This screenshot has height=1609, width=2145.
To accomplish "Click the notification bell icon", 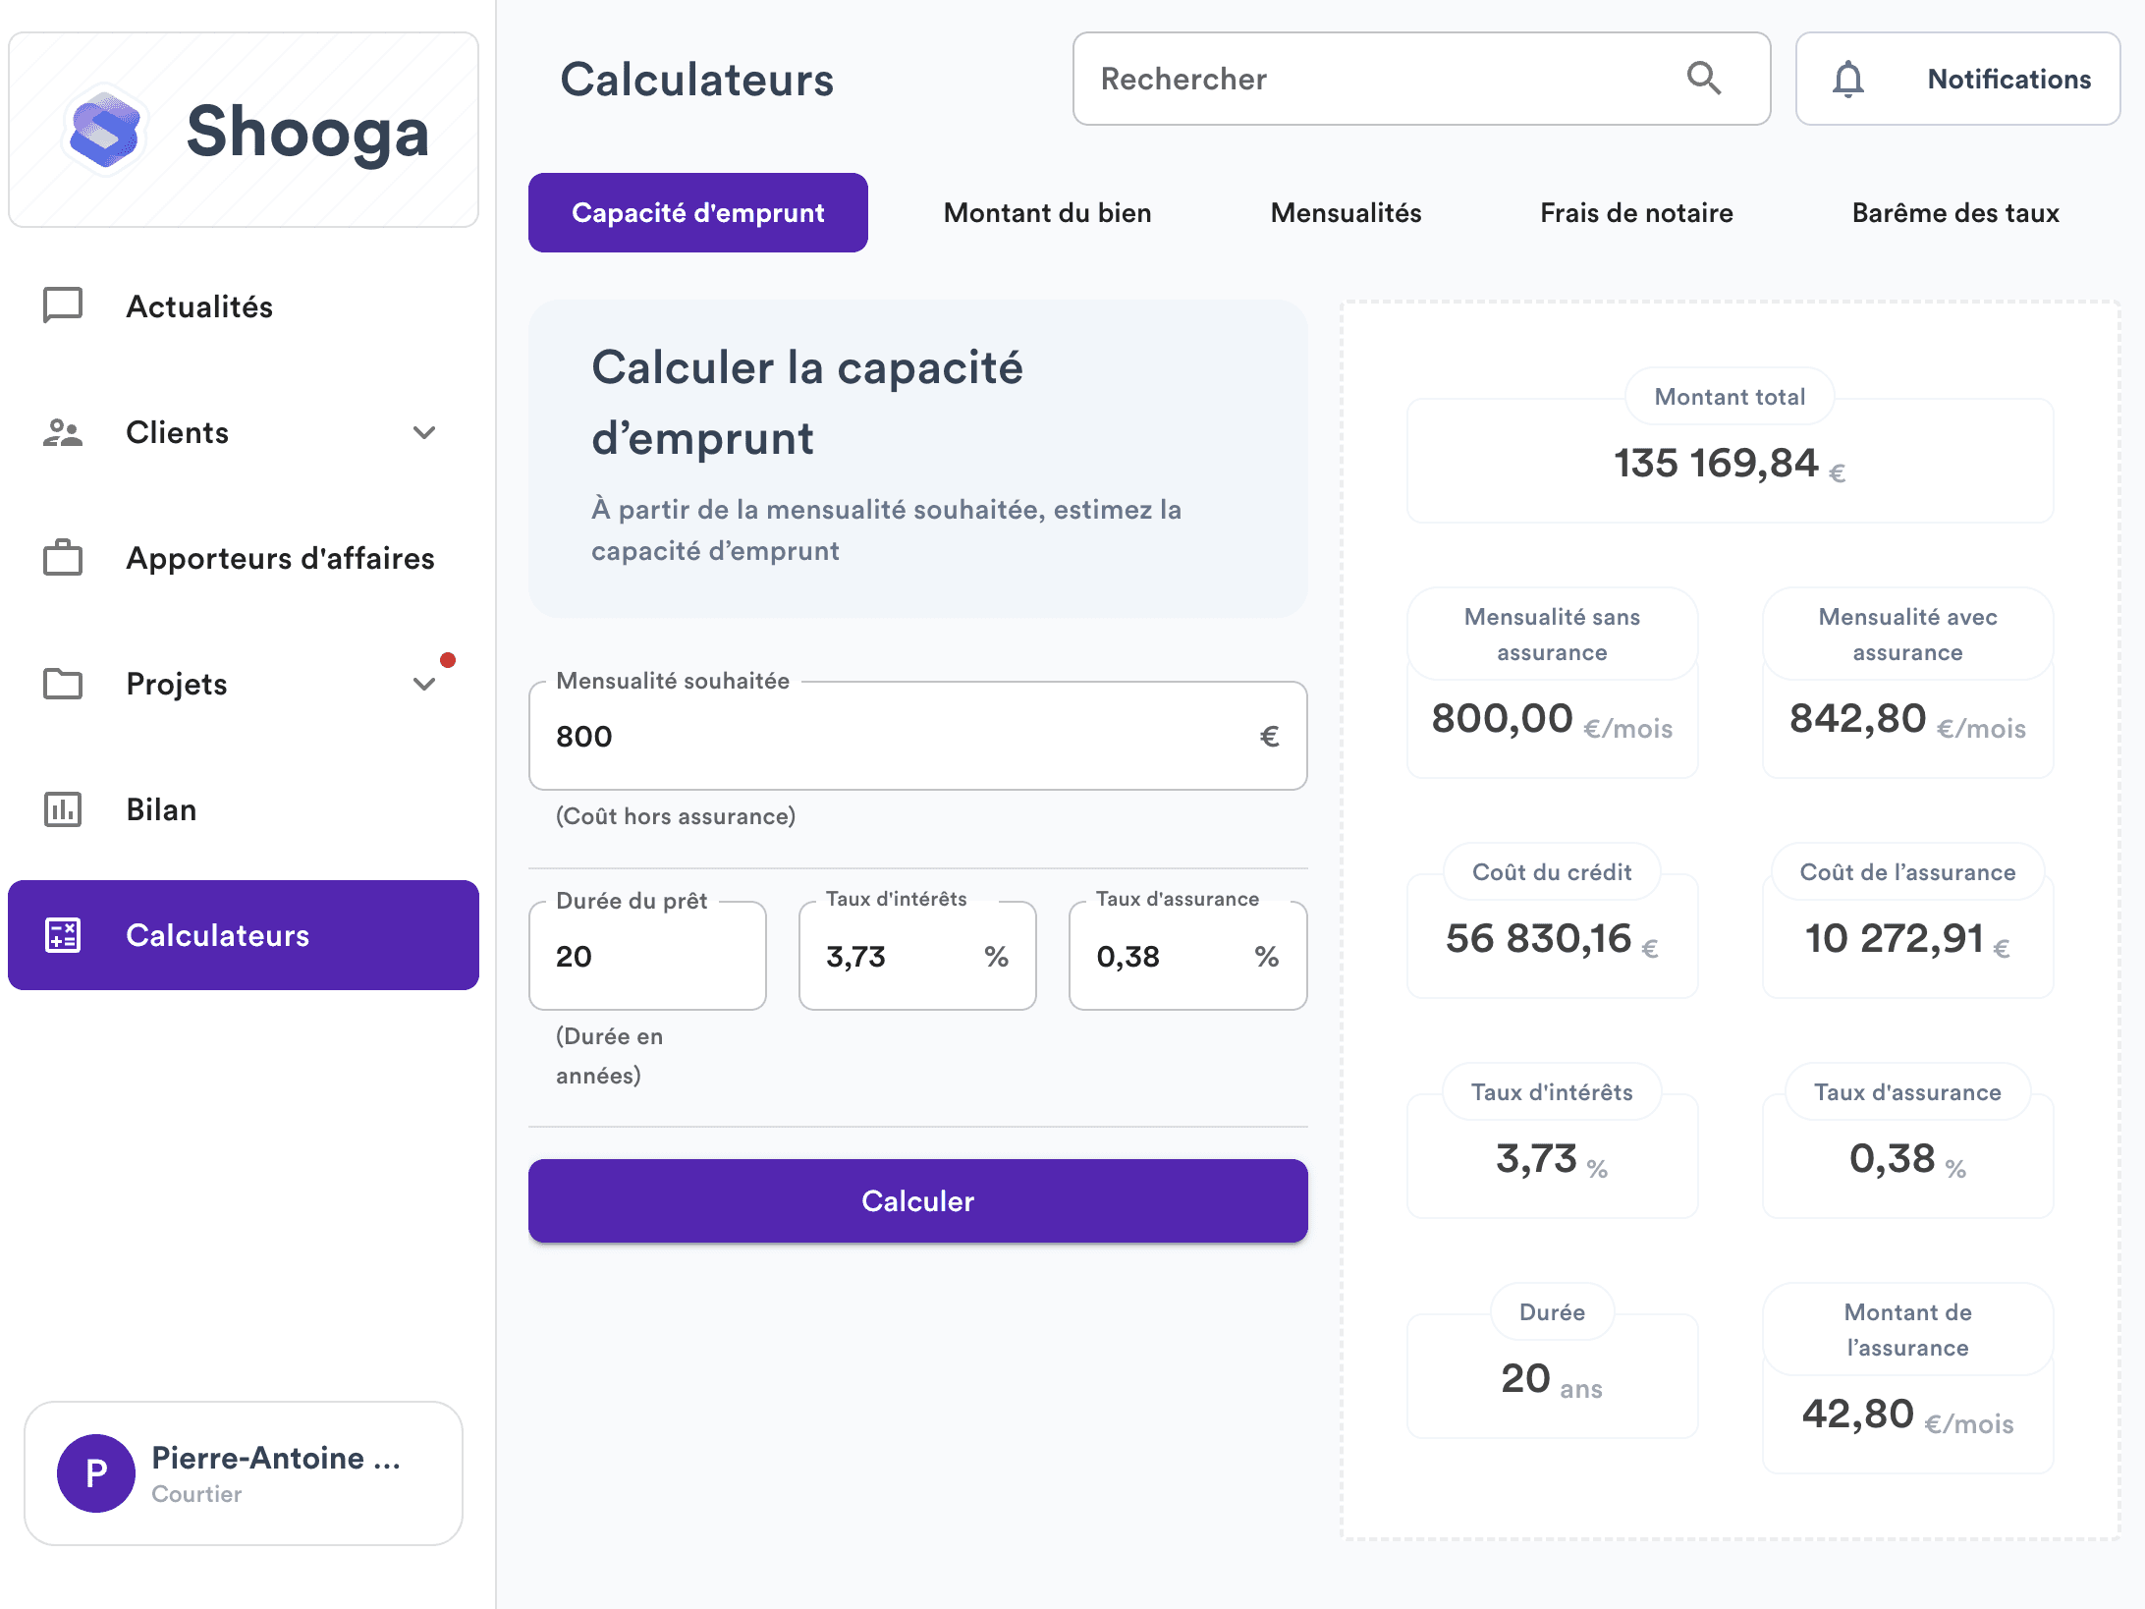I will pos(1850,79).
